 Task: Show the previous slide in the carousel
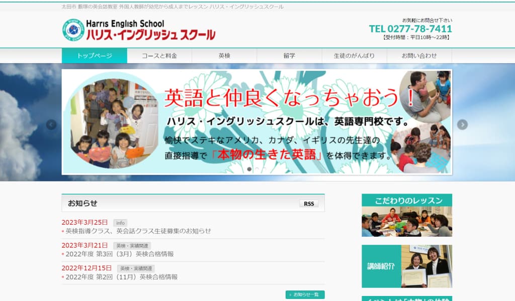pyautogui.click(x=51, y=124)
